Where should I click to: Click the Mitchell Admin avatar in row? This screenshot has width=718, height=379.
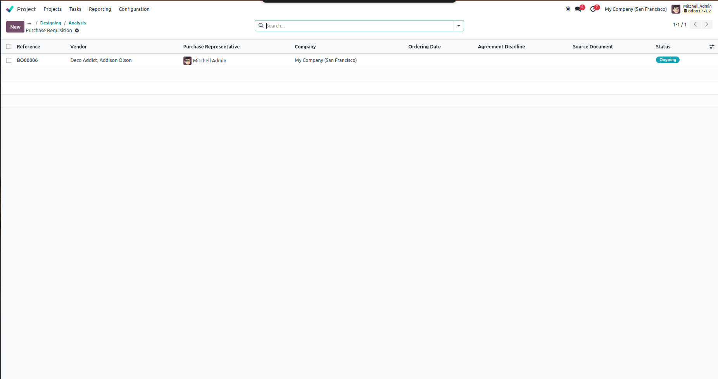[187, 60]
